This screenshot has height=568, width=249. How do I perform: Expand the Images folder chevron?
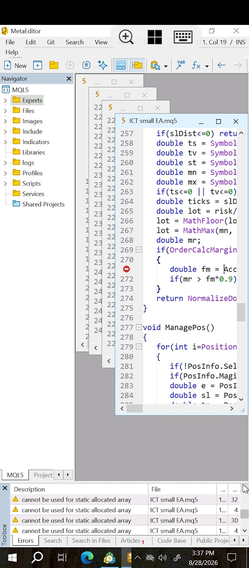[5, 121]
